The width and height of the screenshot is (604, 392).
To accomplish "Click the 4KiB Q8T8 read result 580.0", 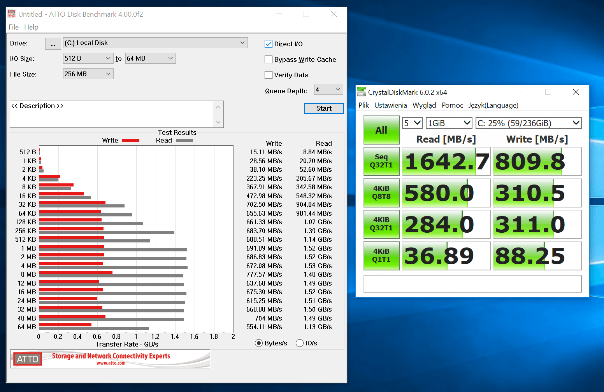I will click(446, 193).
